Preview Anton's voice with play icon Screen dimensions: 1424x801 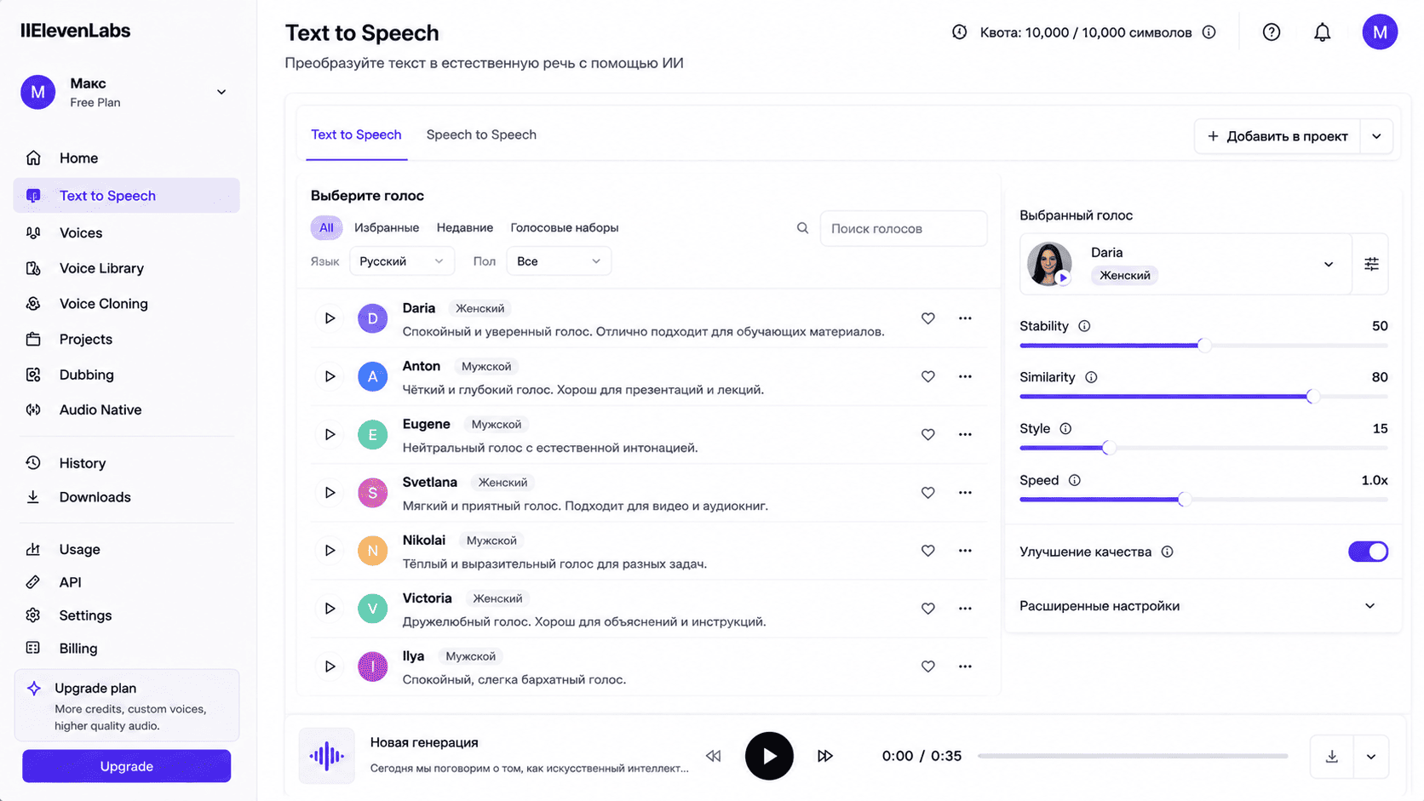[330, 376]
